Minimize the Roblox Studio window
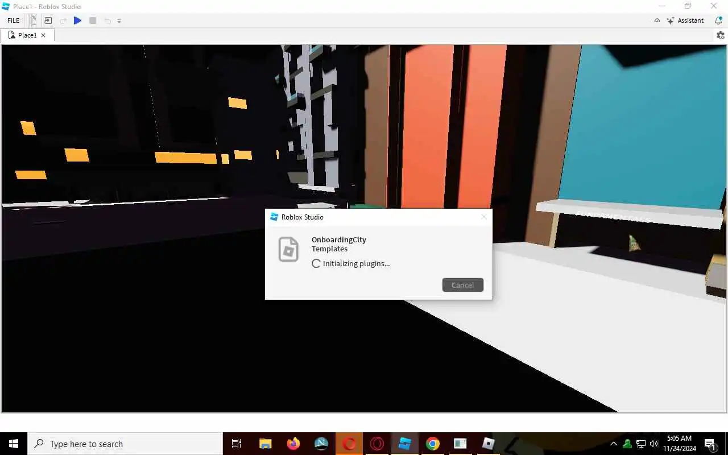728x455 pixels. [x=661, y=6]
